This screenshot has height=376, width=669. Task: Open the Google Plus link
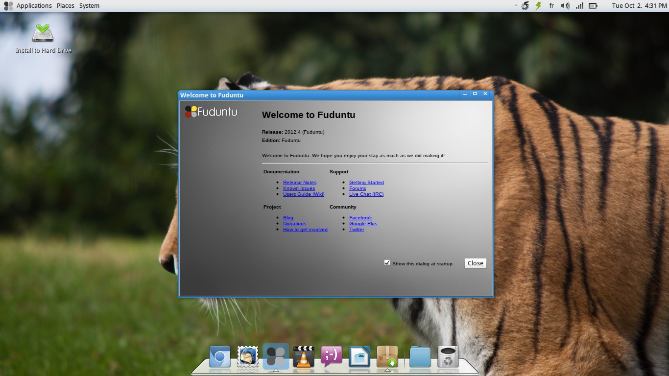363,224
